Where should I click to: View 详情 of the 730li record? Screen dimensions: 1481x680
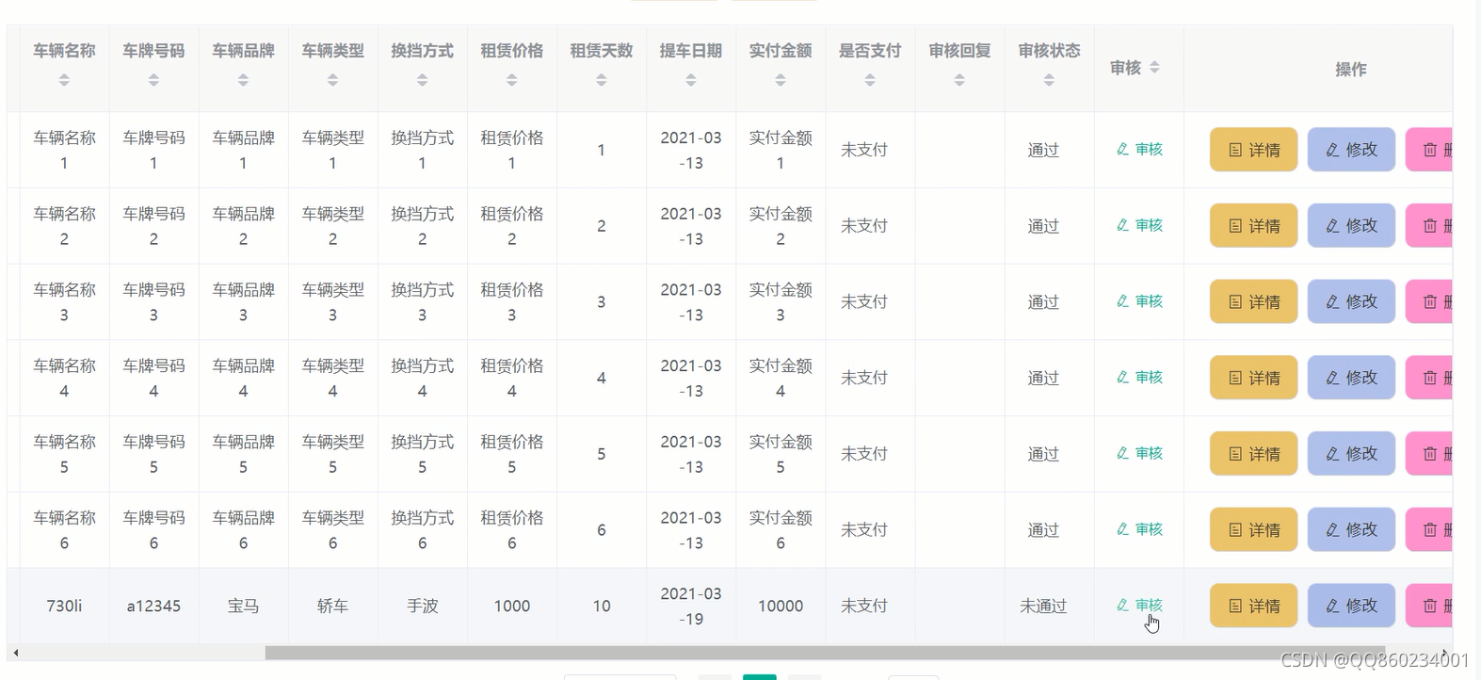coord(1253,606)
